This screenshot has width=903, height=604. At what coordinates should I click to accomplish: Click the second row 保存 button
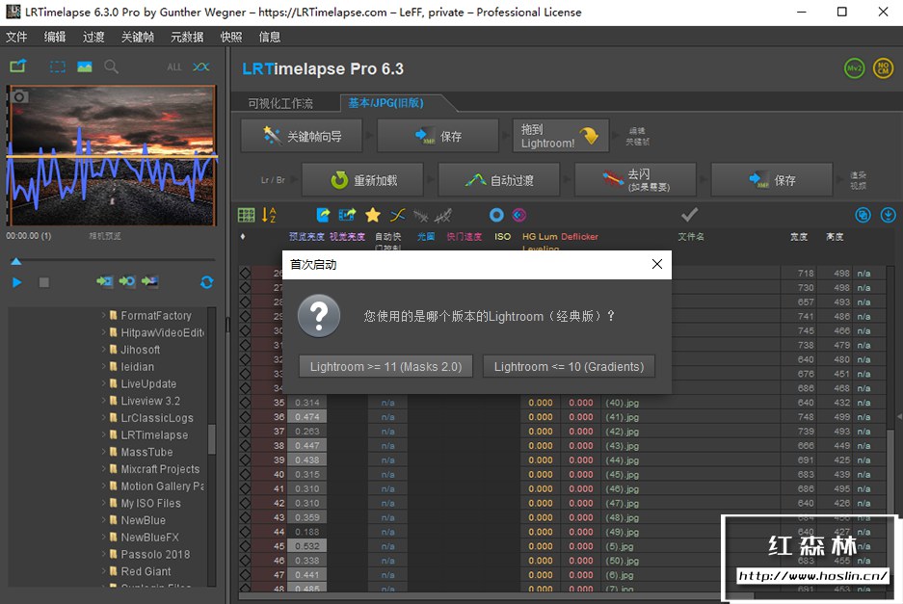coord(772,180)
